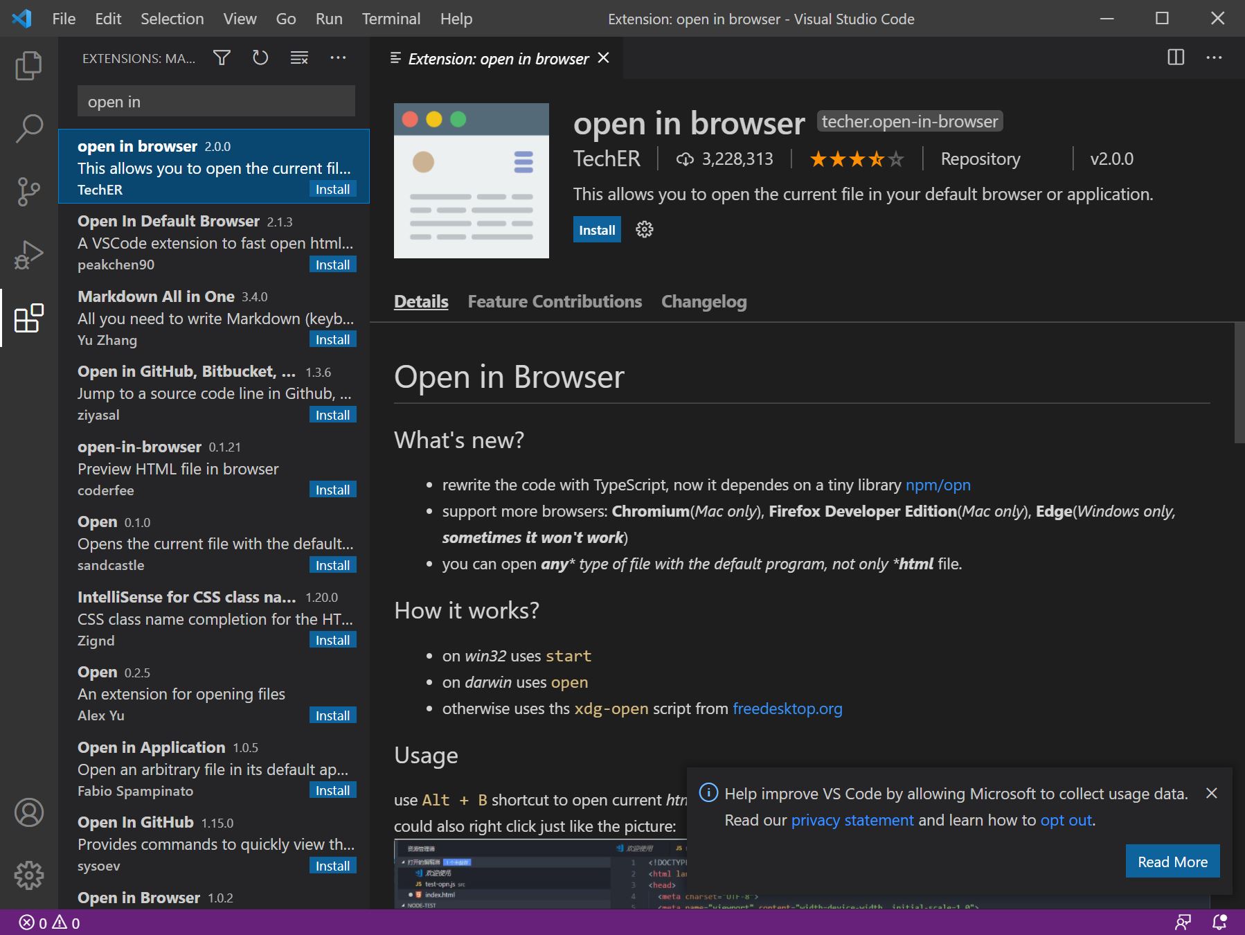Open the Help menu

click(x=456, y=19)
